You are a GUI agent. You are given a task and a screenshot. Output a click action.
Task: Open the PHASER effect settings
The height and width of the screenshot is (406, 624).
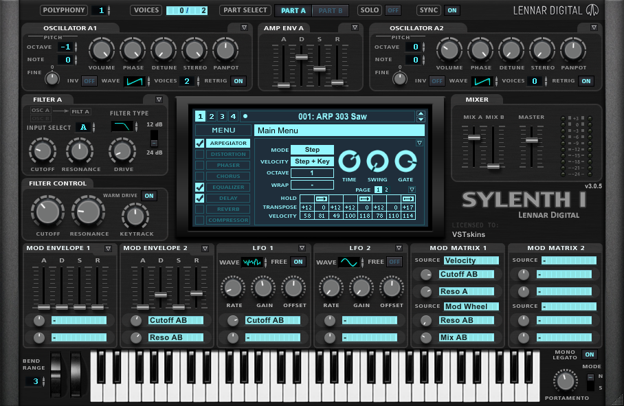tap(228, 165)
